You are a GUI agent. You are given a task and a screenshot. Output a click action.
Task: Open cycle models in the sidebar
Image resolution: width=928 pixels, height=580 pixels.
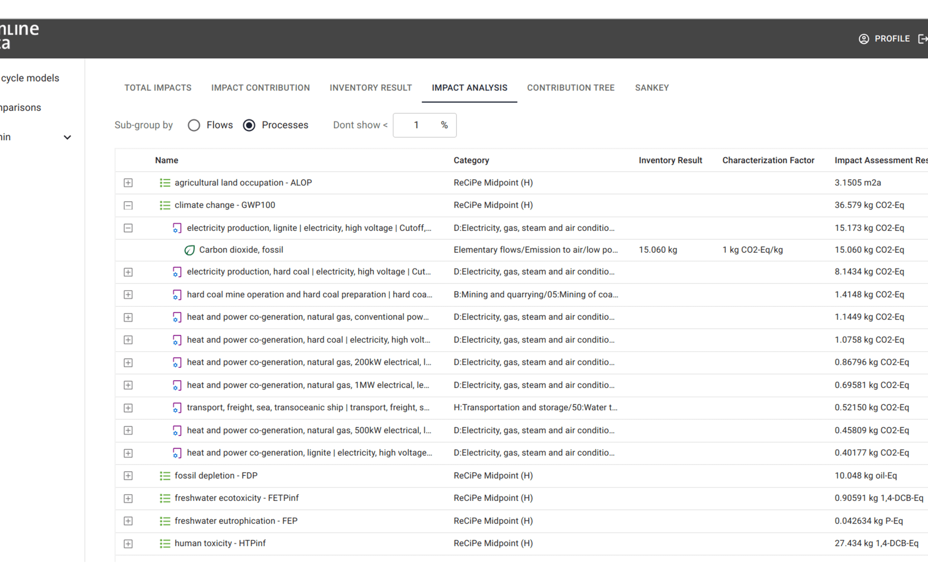pos(30,78)
